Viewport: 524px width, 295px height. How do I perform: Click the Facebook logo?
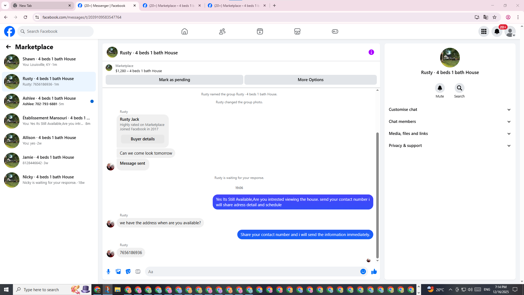[x=10, y=31]
